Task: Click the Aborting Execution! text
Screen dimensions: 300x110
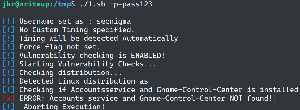Action: pyautogui.click(x=64, y=107)
